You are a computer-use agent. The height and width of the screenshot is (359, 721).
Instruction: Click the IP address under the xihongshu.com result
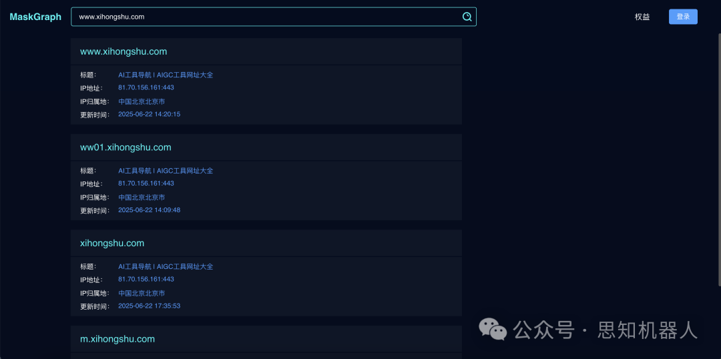(146, 279)
